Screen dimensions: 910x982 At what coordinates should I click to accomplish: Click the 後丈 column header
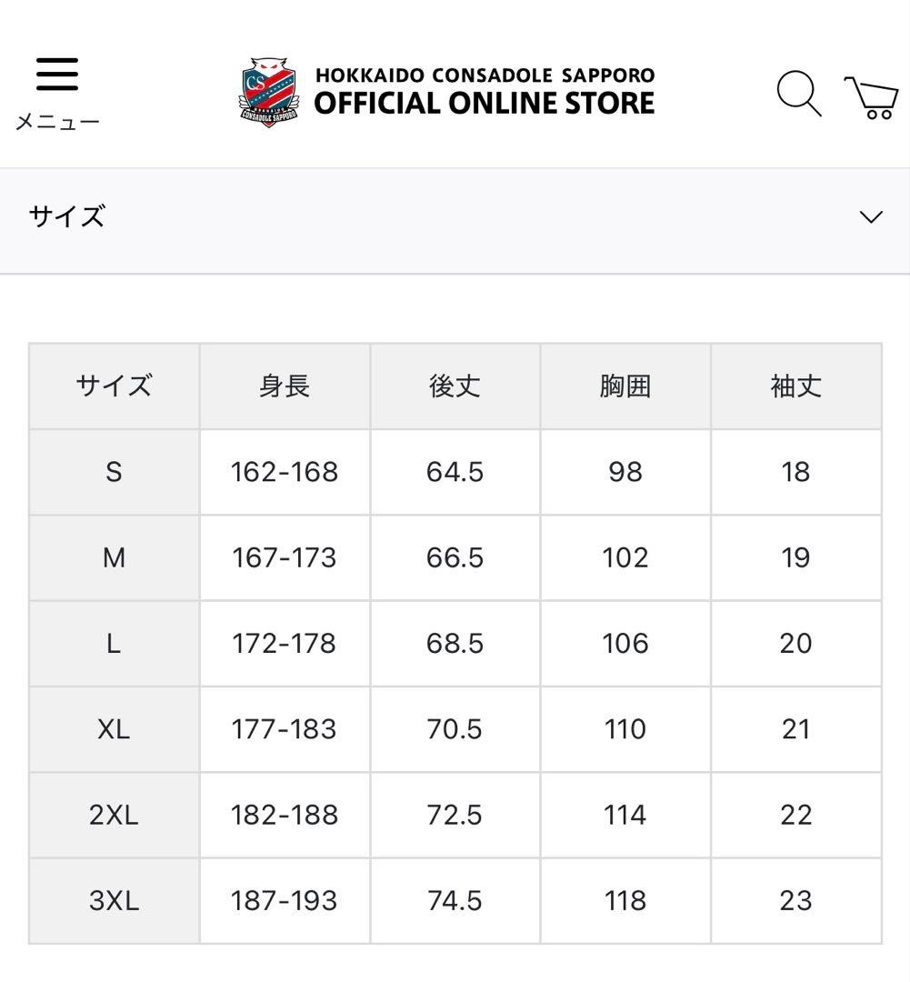[x=455, y=386]
